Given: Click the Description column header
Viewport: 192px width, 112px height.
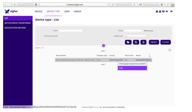Looking at the screenshot, I should [61, 55].
